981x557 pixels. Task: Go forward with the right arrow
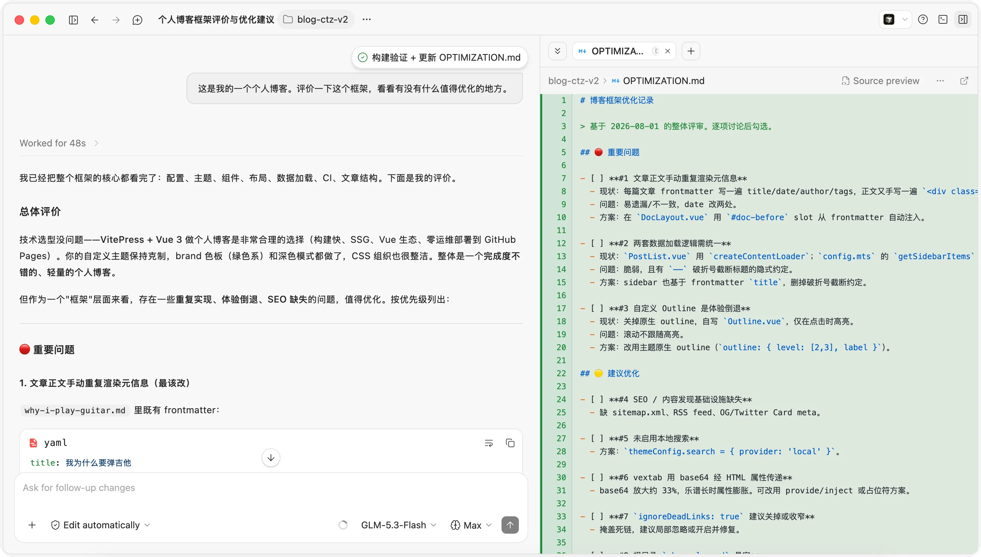[116, 19]
